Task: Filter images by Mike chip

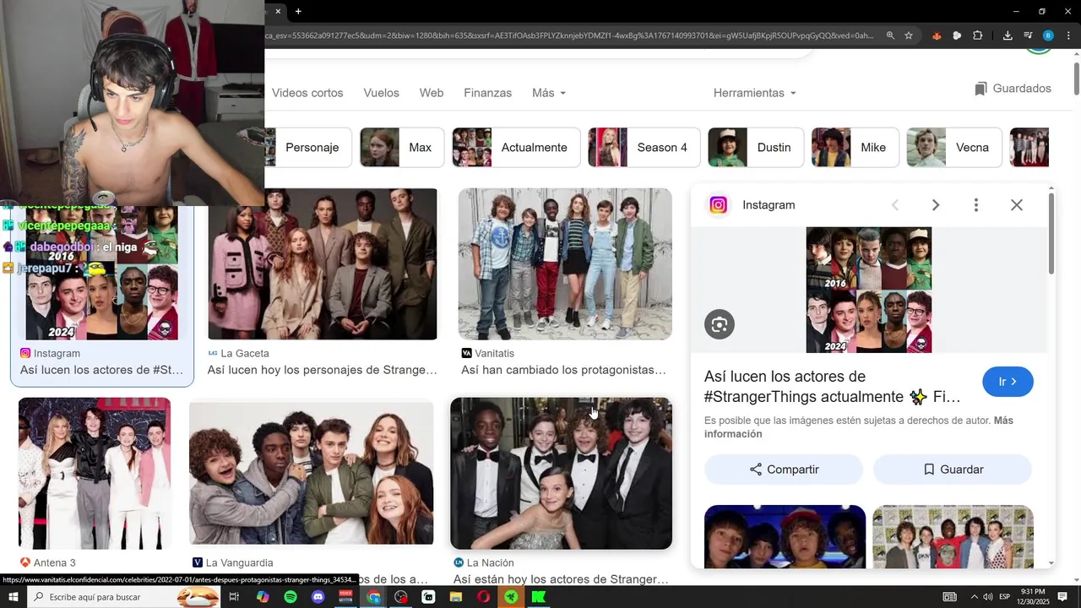Action: [x=855, y=148]
